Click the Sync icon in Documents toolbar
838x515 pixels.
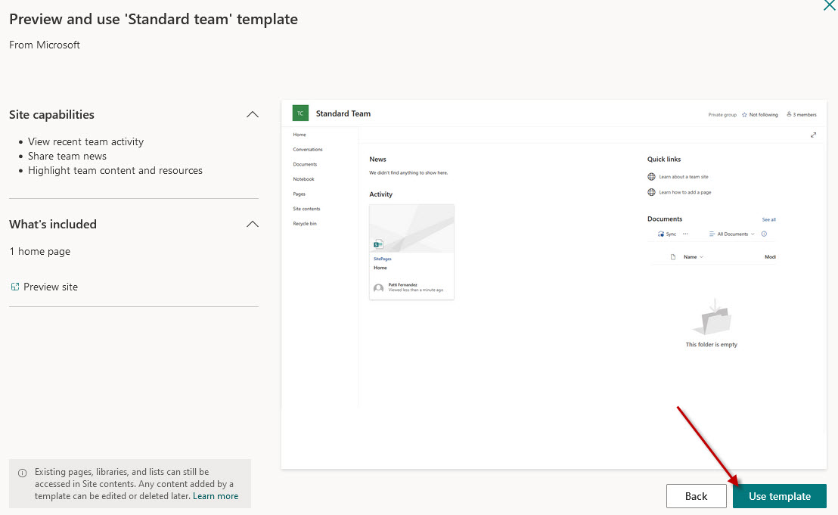661,234
